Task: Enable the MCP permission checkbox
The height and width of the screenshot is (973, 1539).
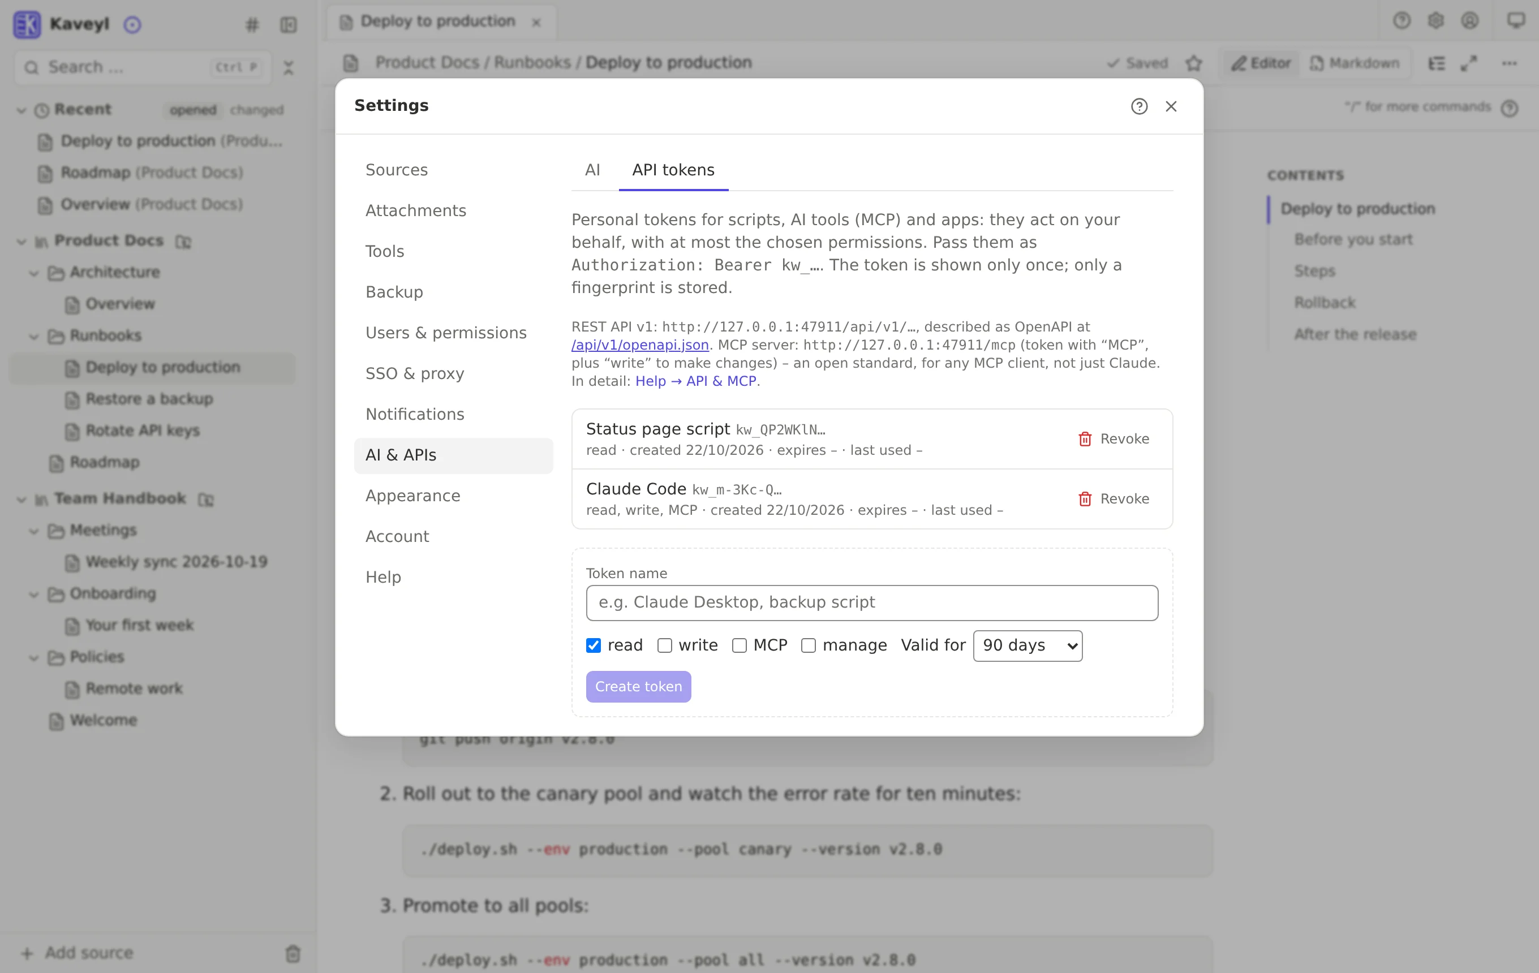Action: pos(740,645)
